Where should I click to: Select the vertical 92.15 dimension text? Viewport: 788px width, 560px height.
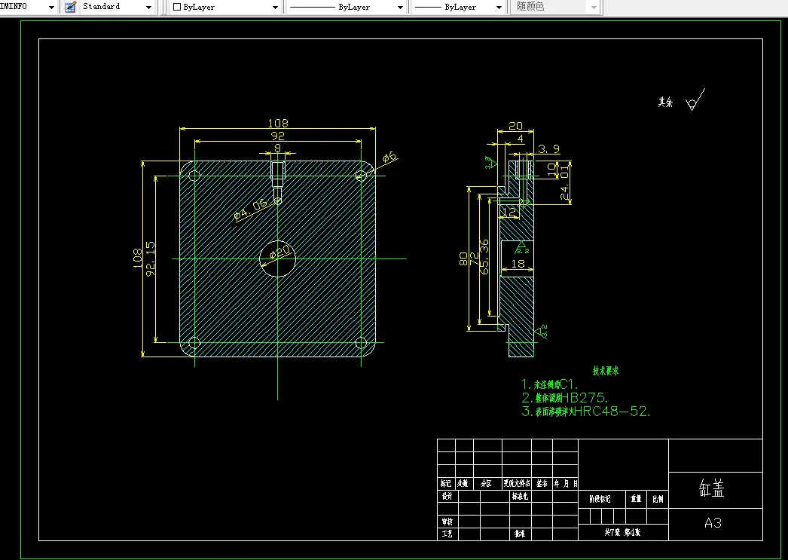[150, 259]
